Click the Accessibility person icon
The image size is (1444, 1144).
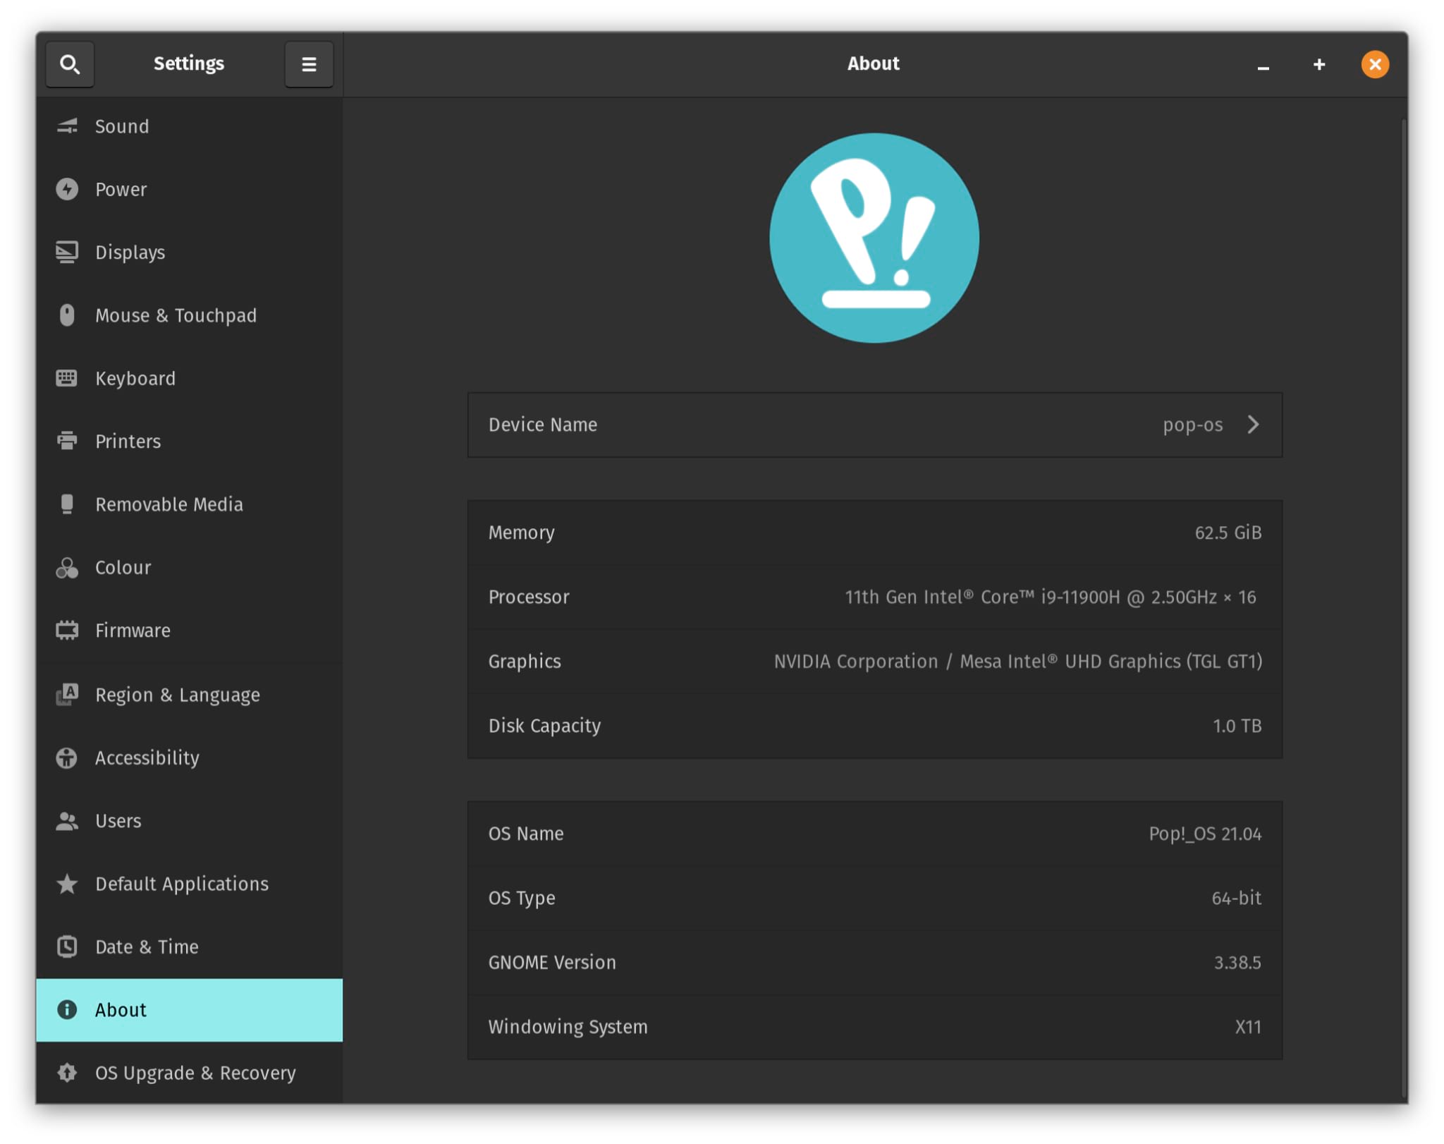pos(67,757)
